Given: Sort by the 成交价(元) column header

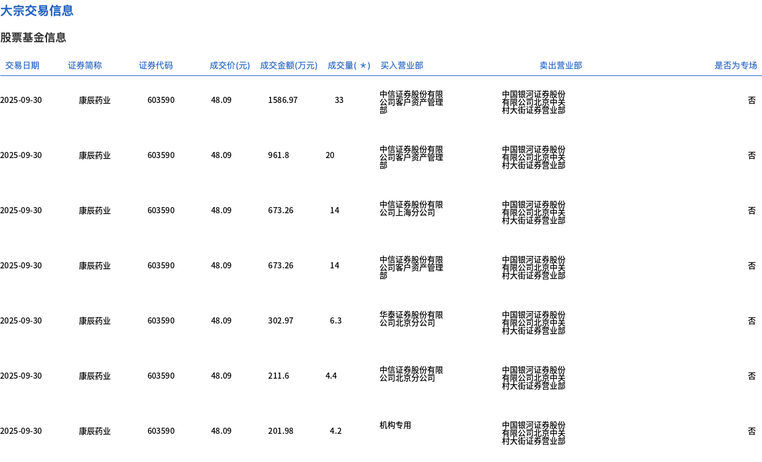Looking at the screenshot, I should click(x=230, y=66).
